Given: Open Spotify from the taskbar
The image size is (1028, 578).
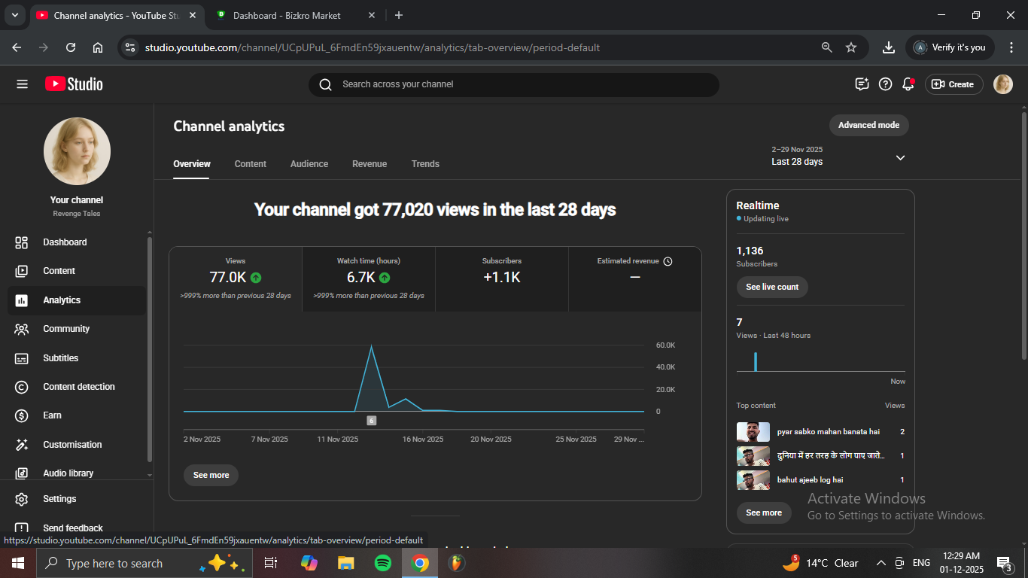Looking at the screenshot, I should pos(383,563).
